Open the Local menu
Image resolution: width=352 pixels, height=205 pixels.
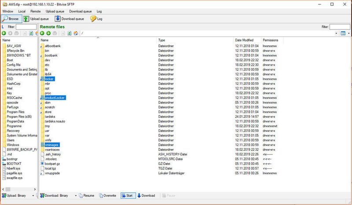click(22, 11)
